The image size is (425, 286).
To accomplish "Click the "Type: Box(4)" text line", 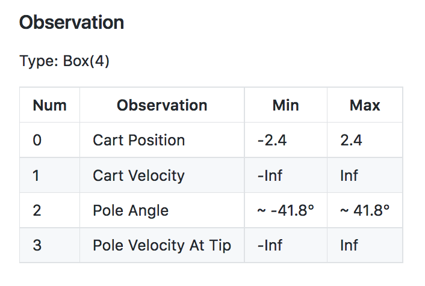I will pyautogui.click(x=64, y=62).
